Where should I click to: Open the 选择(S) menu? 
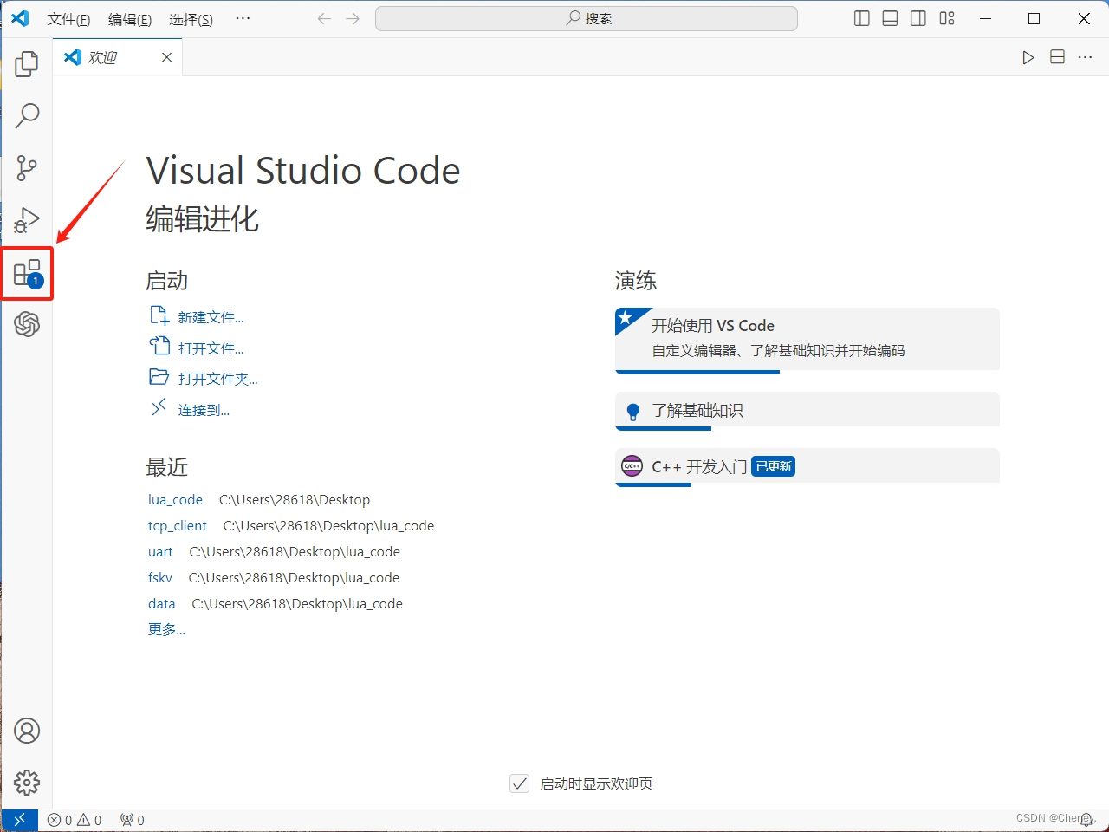(x=191, y=19)
